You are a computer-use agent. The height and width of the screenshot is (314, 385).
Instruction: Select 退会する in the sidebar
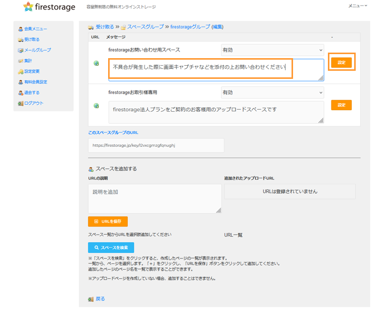coord(32,93)
